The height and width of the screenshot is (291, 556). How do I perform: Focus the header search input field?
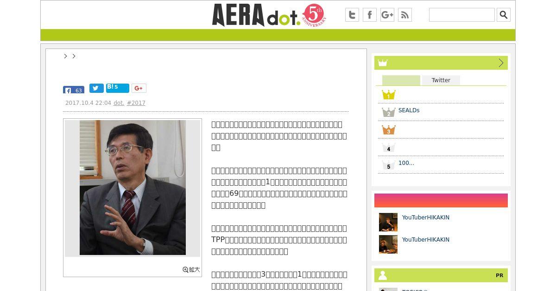[x=462, y=15]
